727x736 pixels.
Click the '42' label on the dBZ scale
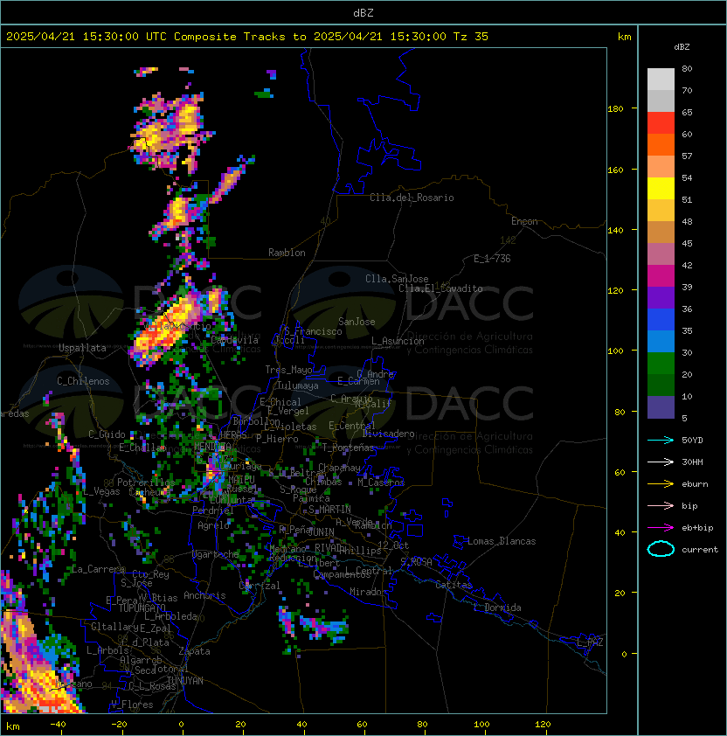pos(687,265)
